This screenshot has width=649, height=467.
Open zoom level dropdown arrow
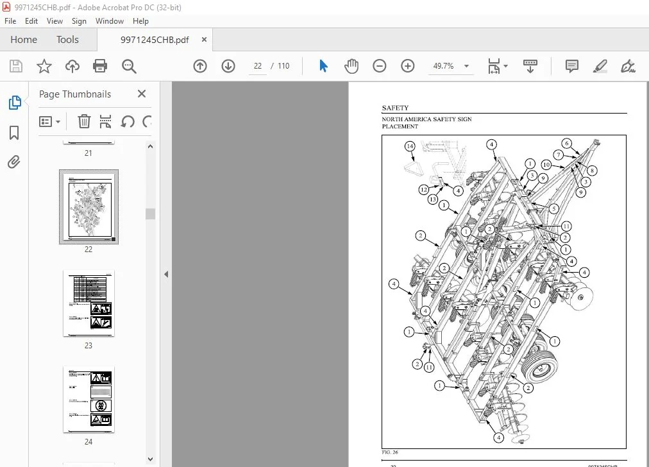(466, 66)
